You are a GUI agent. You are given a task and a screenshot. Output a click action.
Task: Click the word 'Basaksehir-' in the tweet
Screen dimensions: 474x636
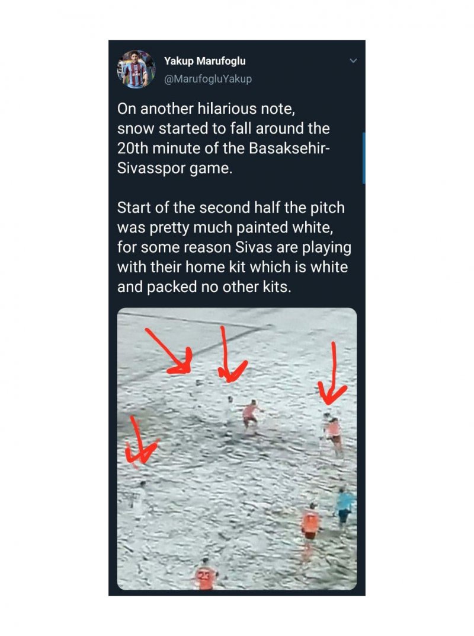tap(289, 148)
